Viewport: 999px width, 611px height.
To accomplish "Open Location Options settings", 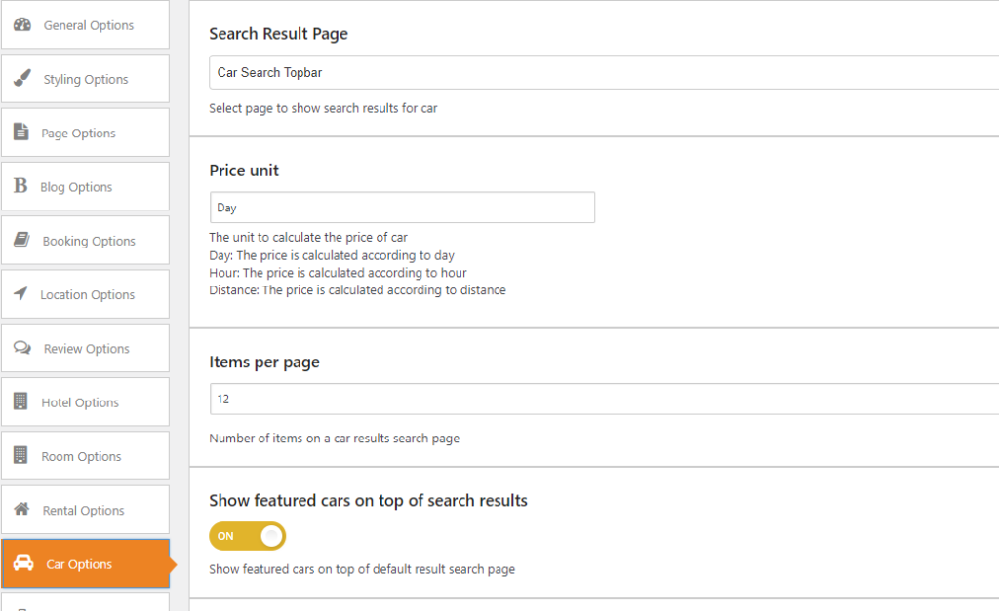I will point(87,294).
